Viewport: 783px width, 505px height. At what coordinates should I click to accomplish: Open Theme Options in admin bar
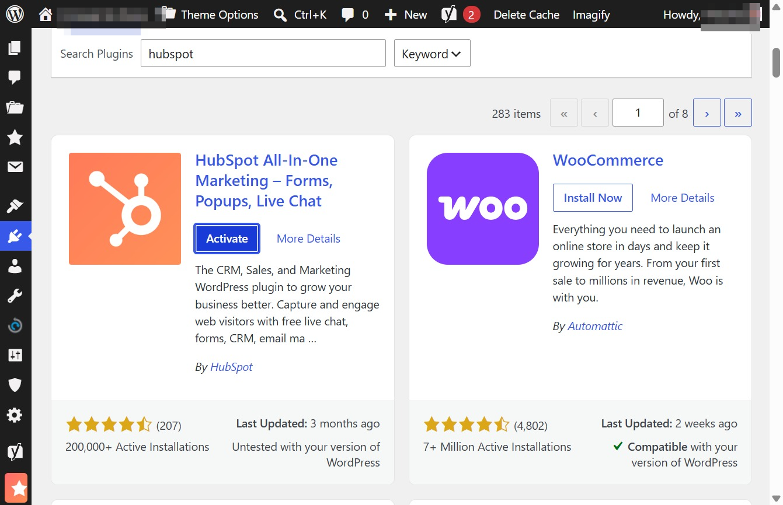tap(211, 15)
